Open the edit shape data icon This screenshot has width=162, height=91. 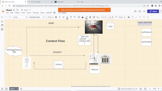point(94,17)
